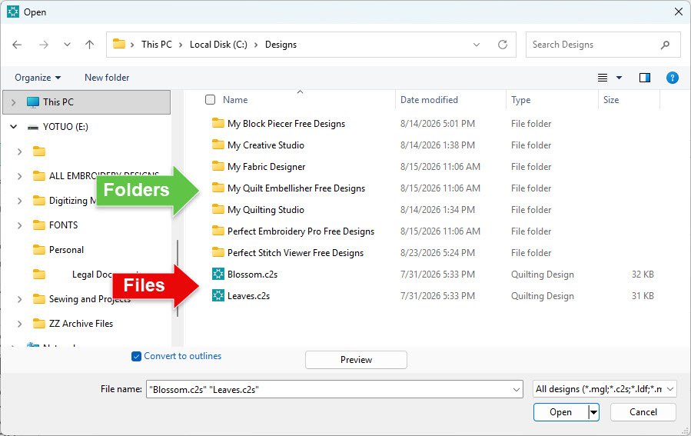Click Blossom.c2s size 32 KB
Image resolution: width=691 pixels, height=436 pixels.
(643, 275)
